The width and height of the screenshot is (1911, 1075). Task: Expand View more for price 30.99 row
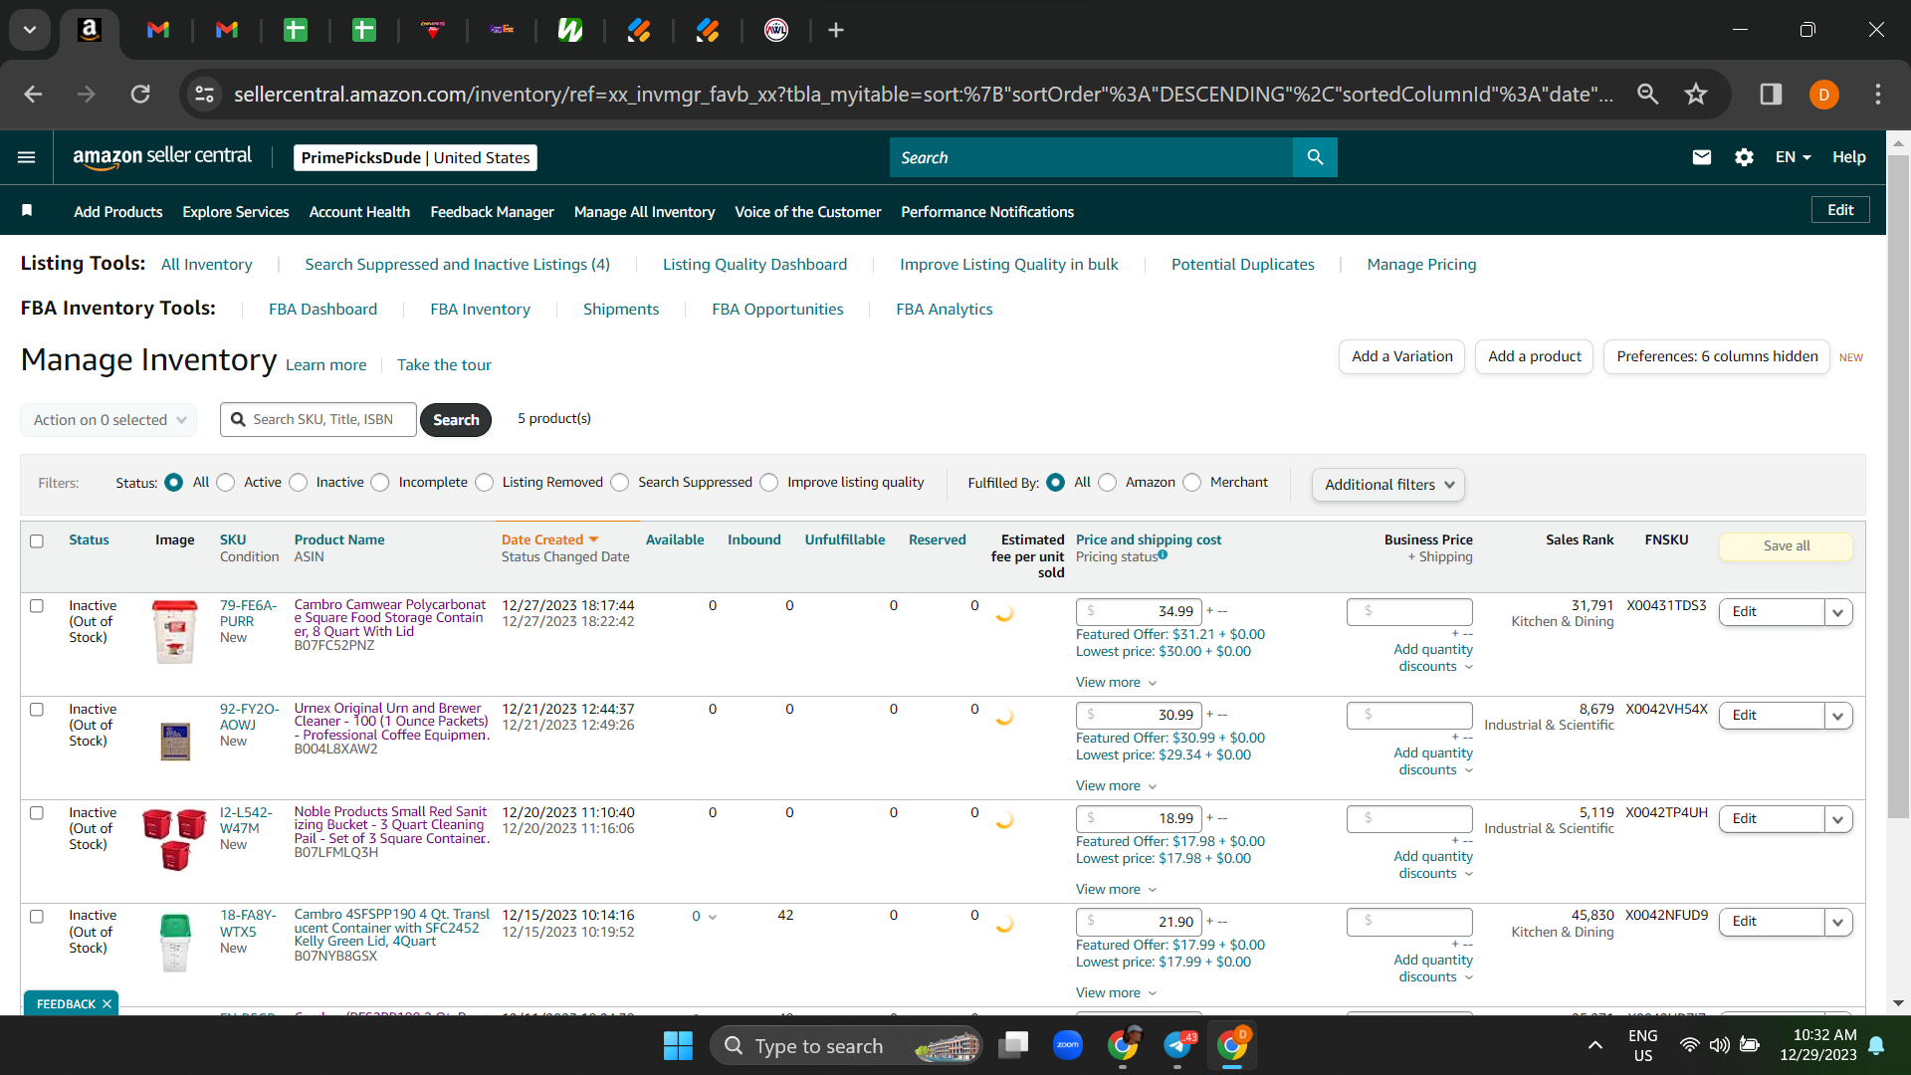point(1116,786)
